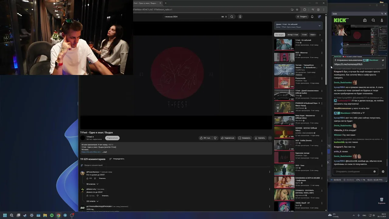Open Корзина recycle bin on desktop
The width and height of the screenshot is (389, 219).
(x=382, y=201)
